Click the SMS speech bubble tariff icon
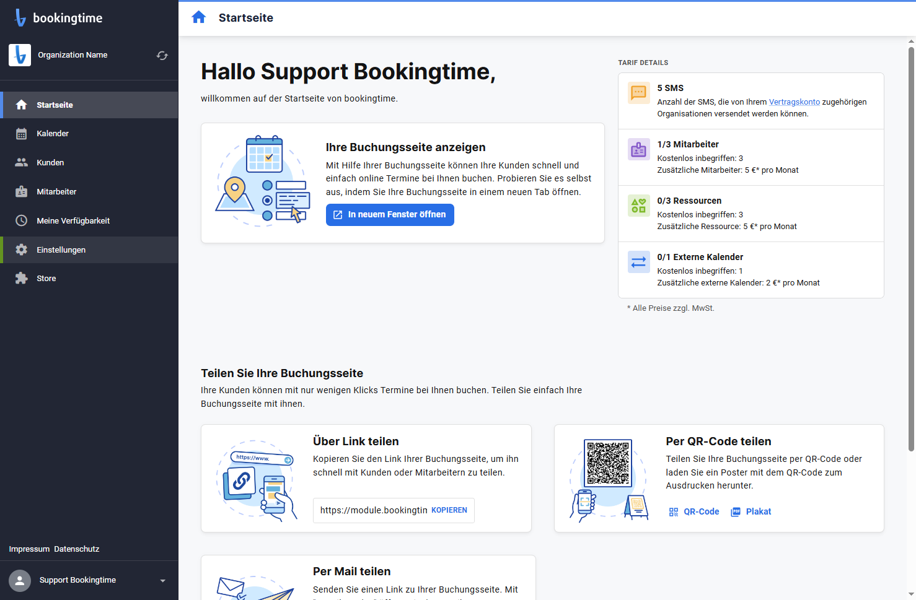916x600 pixels. [639, 93]
